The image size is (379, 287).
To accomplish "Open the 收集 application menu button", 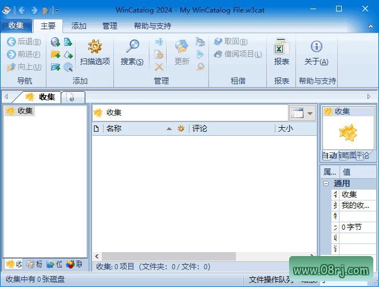I will (16, 26).
